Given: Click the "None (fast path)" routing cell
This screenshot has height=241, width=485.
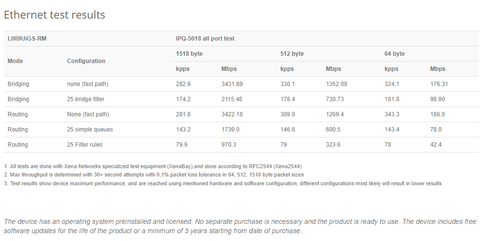Looking at the screenshot, I should pos(88,114).
